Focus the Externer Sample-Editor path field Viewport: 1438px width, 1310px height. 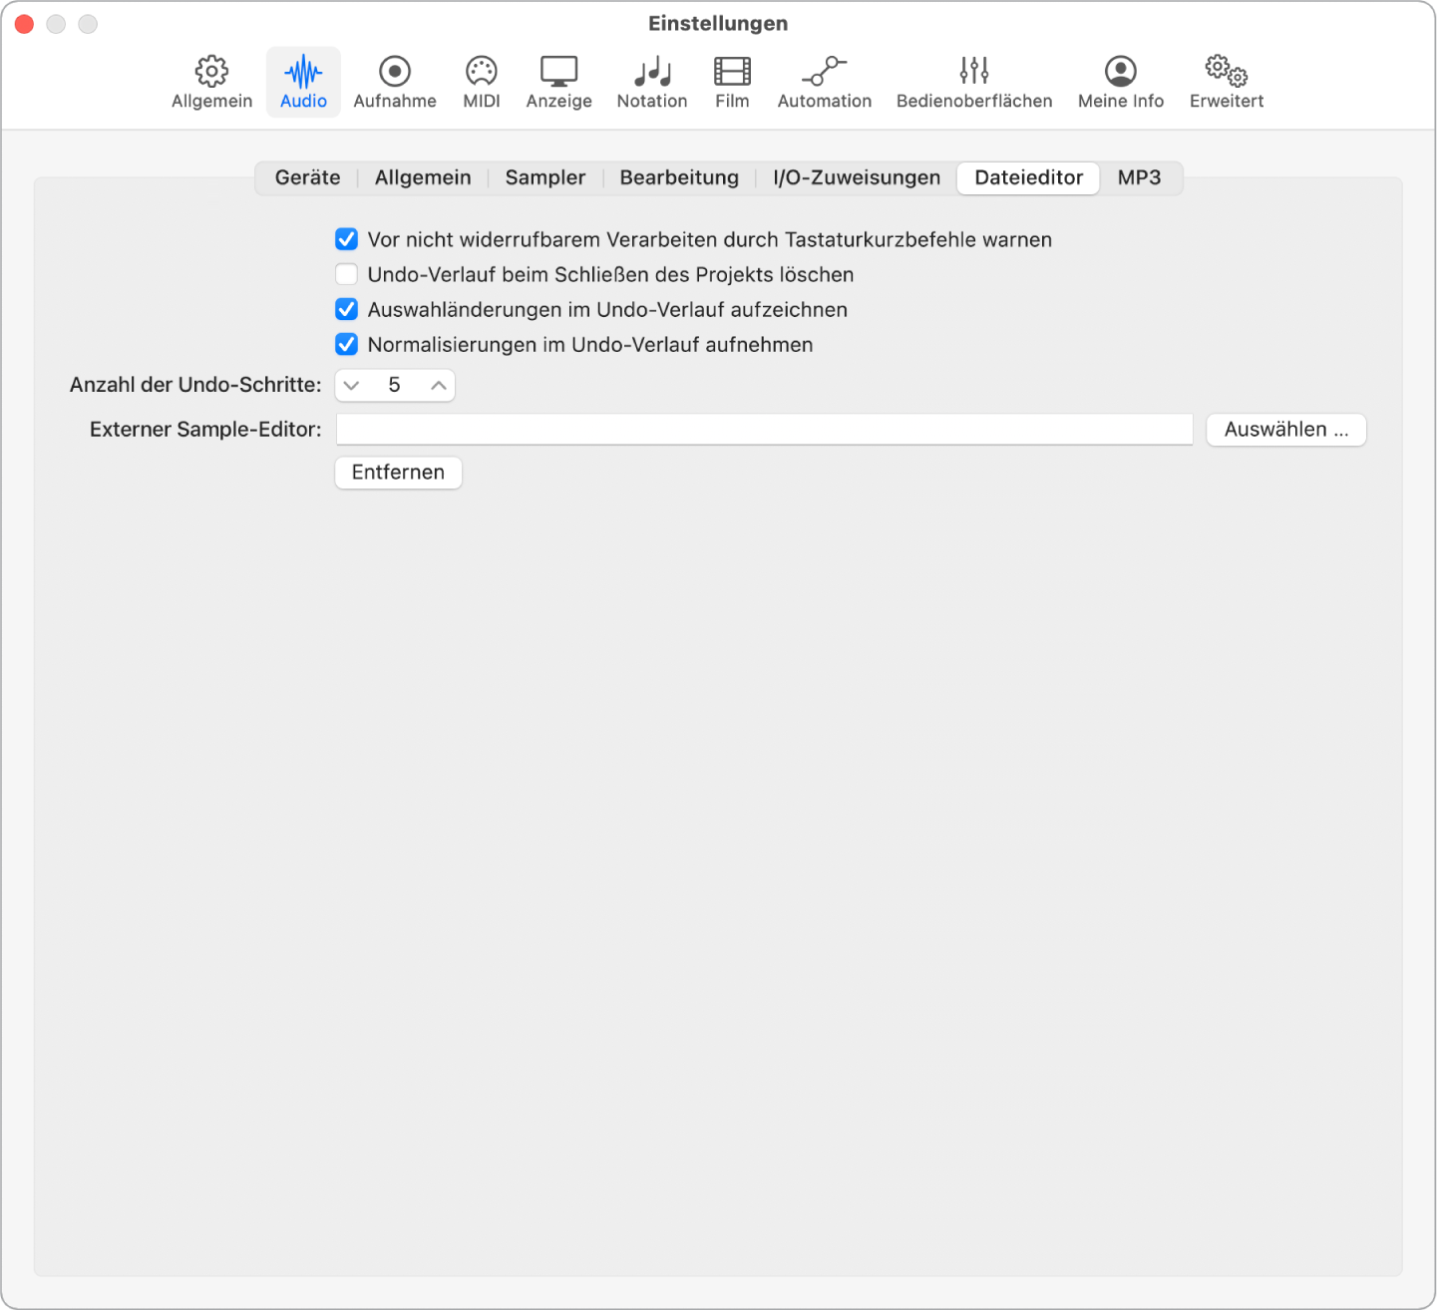click(x=765, y=430)
